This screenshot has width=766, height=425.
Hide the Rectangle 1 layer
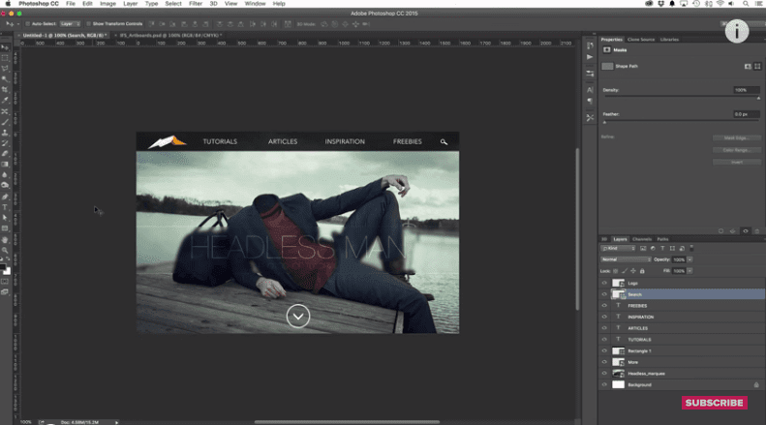pos(604,350)
